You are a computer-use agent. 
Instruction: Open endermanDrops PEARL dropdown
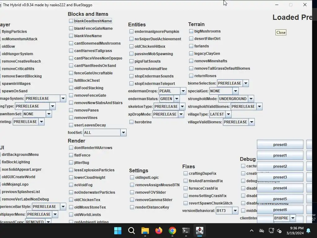click(183, 91)
